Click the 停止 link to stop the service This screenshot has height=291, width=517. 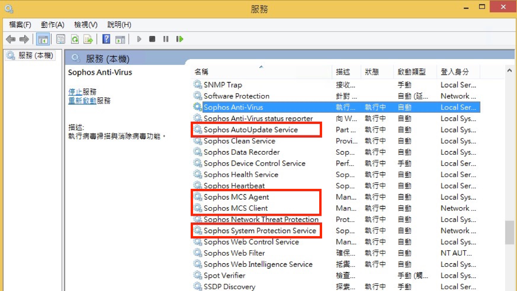(75, 92)
